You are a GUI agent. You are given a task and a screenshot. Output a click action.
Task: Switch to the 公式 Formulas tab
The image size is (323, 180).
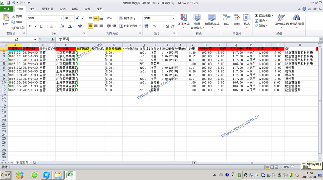coord(63,9)
